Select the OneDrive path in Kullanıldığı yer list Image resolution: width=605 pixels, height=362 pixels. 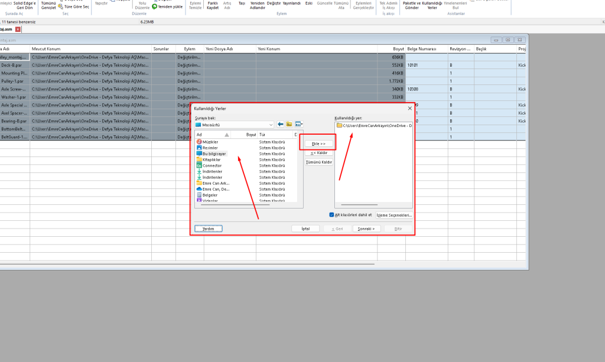coord(373,126)
